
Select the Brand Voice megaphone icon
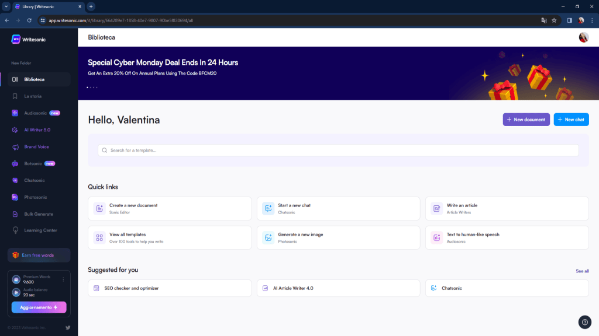click(15, 147)
